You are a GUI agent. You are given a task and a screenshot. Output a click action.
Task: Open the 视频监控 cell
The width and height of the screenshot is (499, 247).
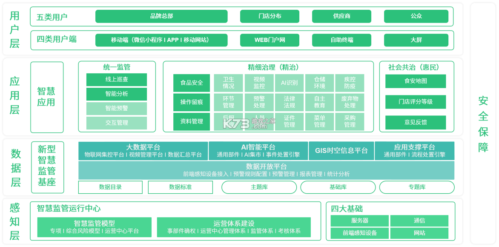[x=259, y=83]
